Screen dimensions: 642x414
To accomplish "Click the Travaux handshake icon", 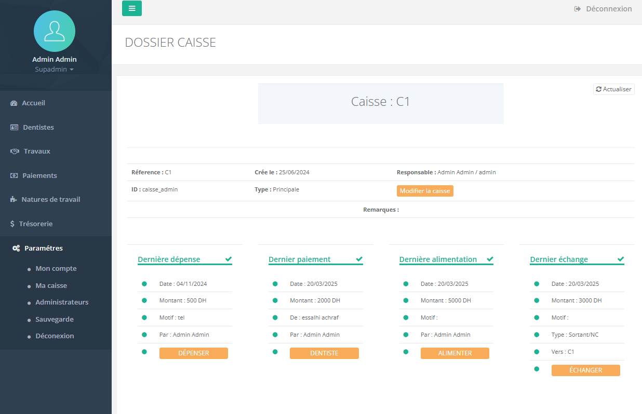I will 15,151.
